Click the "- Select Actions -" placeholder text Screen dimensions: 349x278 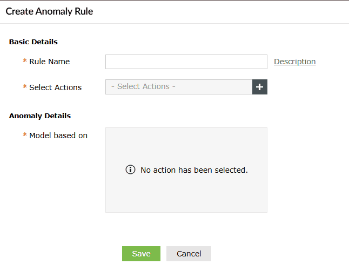[x=143, y=86]
